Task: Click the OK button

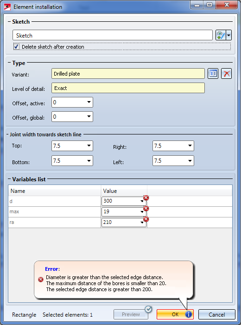Action: pyautogui.click(x=175, y=314)
